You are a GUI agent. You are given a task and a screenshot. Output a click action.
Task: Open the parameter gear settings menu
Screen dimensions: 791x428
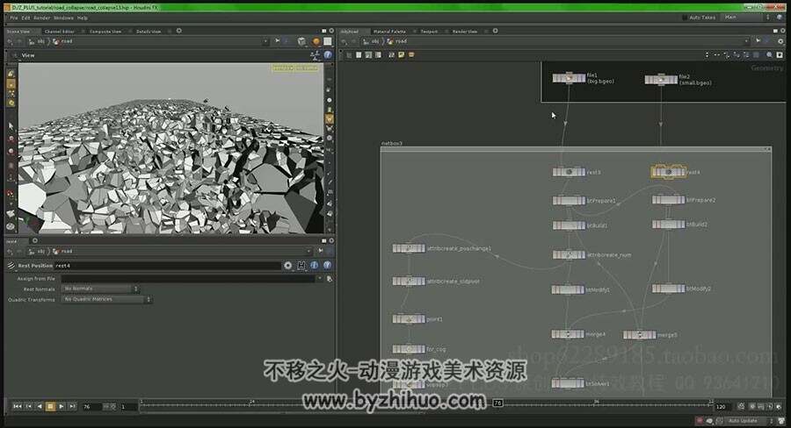click(x=287, y=266)
